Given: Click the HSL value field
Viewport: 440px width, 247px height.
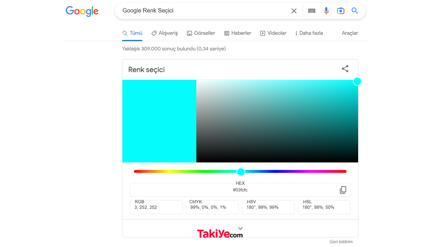Looking at the screenshot, I should (324, 207).
